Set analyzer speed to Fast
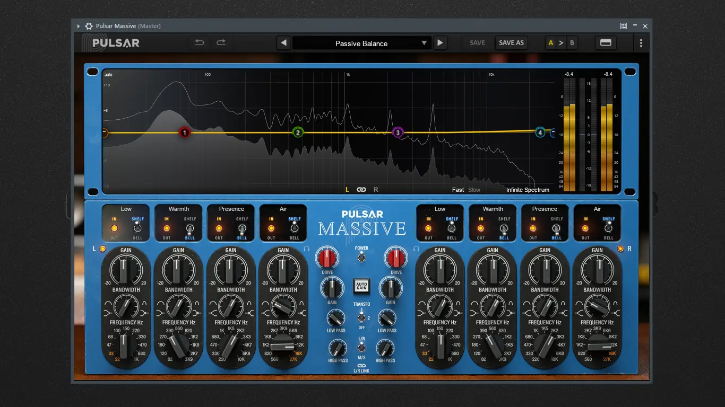Viewport: 725px width, 407px height. (x=458, y=190)
